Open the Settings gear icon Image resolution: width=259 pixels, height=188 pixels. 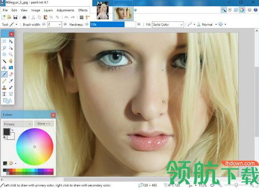pos(250,10)
